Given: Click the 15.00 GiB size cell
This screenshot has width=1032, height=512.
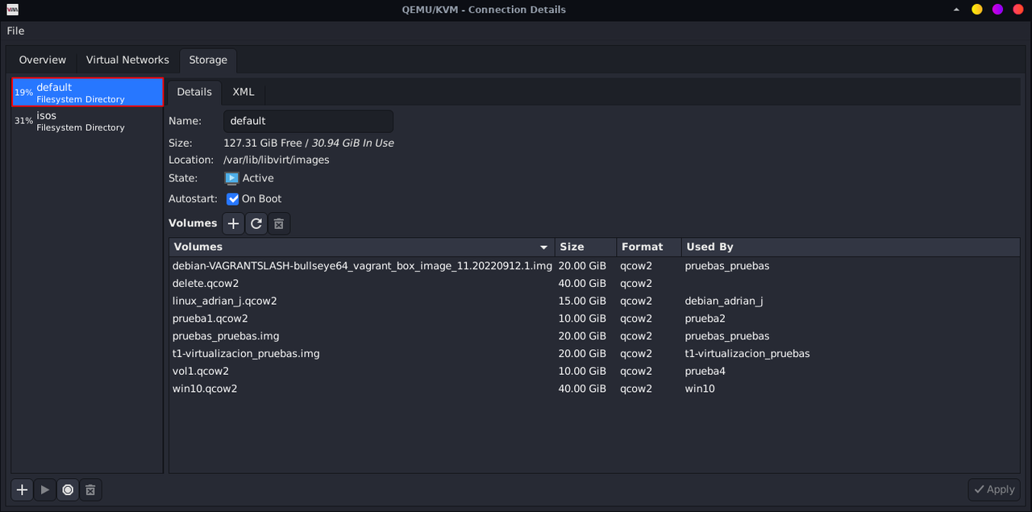Looking at the screenshot, I should click(582, 301).
